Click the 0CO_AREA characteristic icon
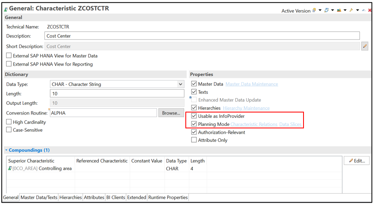This screenshot has width=374, height=205. coord(10,168)
